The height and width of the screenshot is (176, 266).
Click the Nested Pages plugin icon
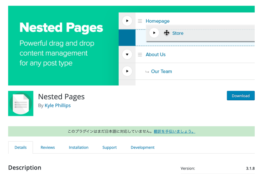click(21, 104)
